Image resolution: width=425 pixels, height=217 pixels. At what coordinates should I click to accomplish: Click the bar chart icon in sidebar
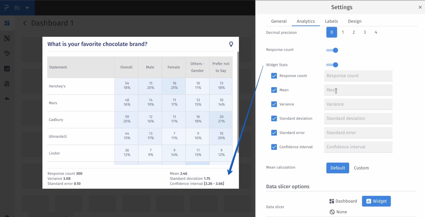coord(7,69)
